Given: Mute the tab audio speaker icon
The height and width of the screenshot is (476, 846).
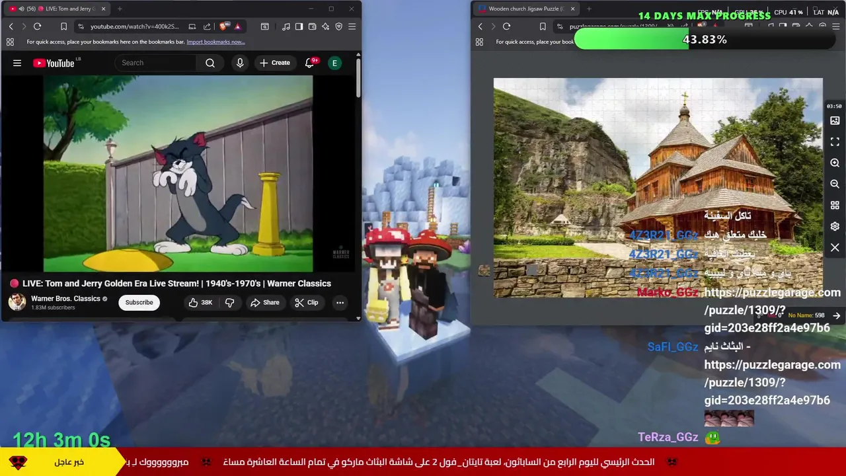Looking at the screenshot, I should pos(21,9).
